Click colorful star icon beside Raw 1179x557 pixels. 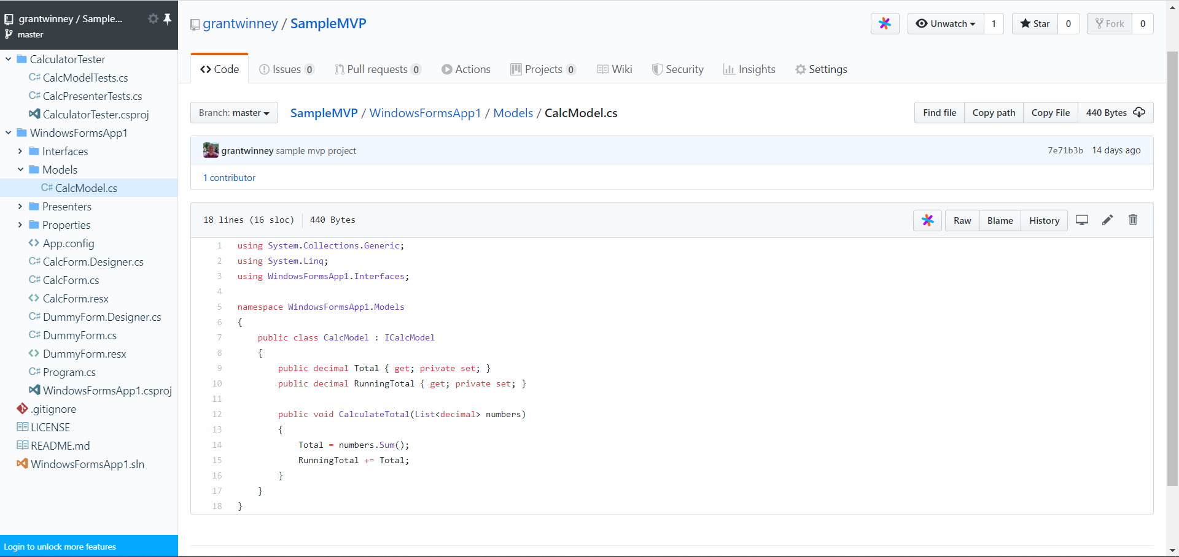pos(927,220)
